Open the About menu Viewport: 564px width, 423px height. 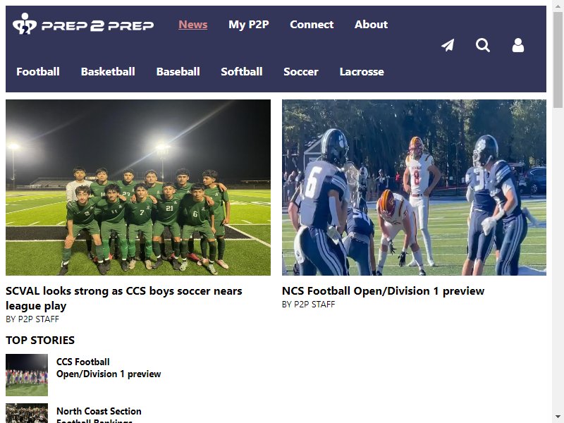371,25
